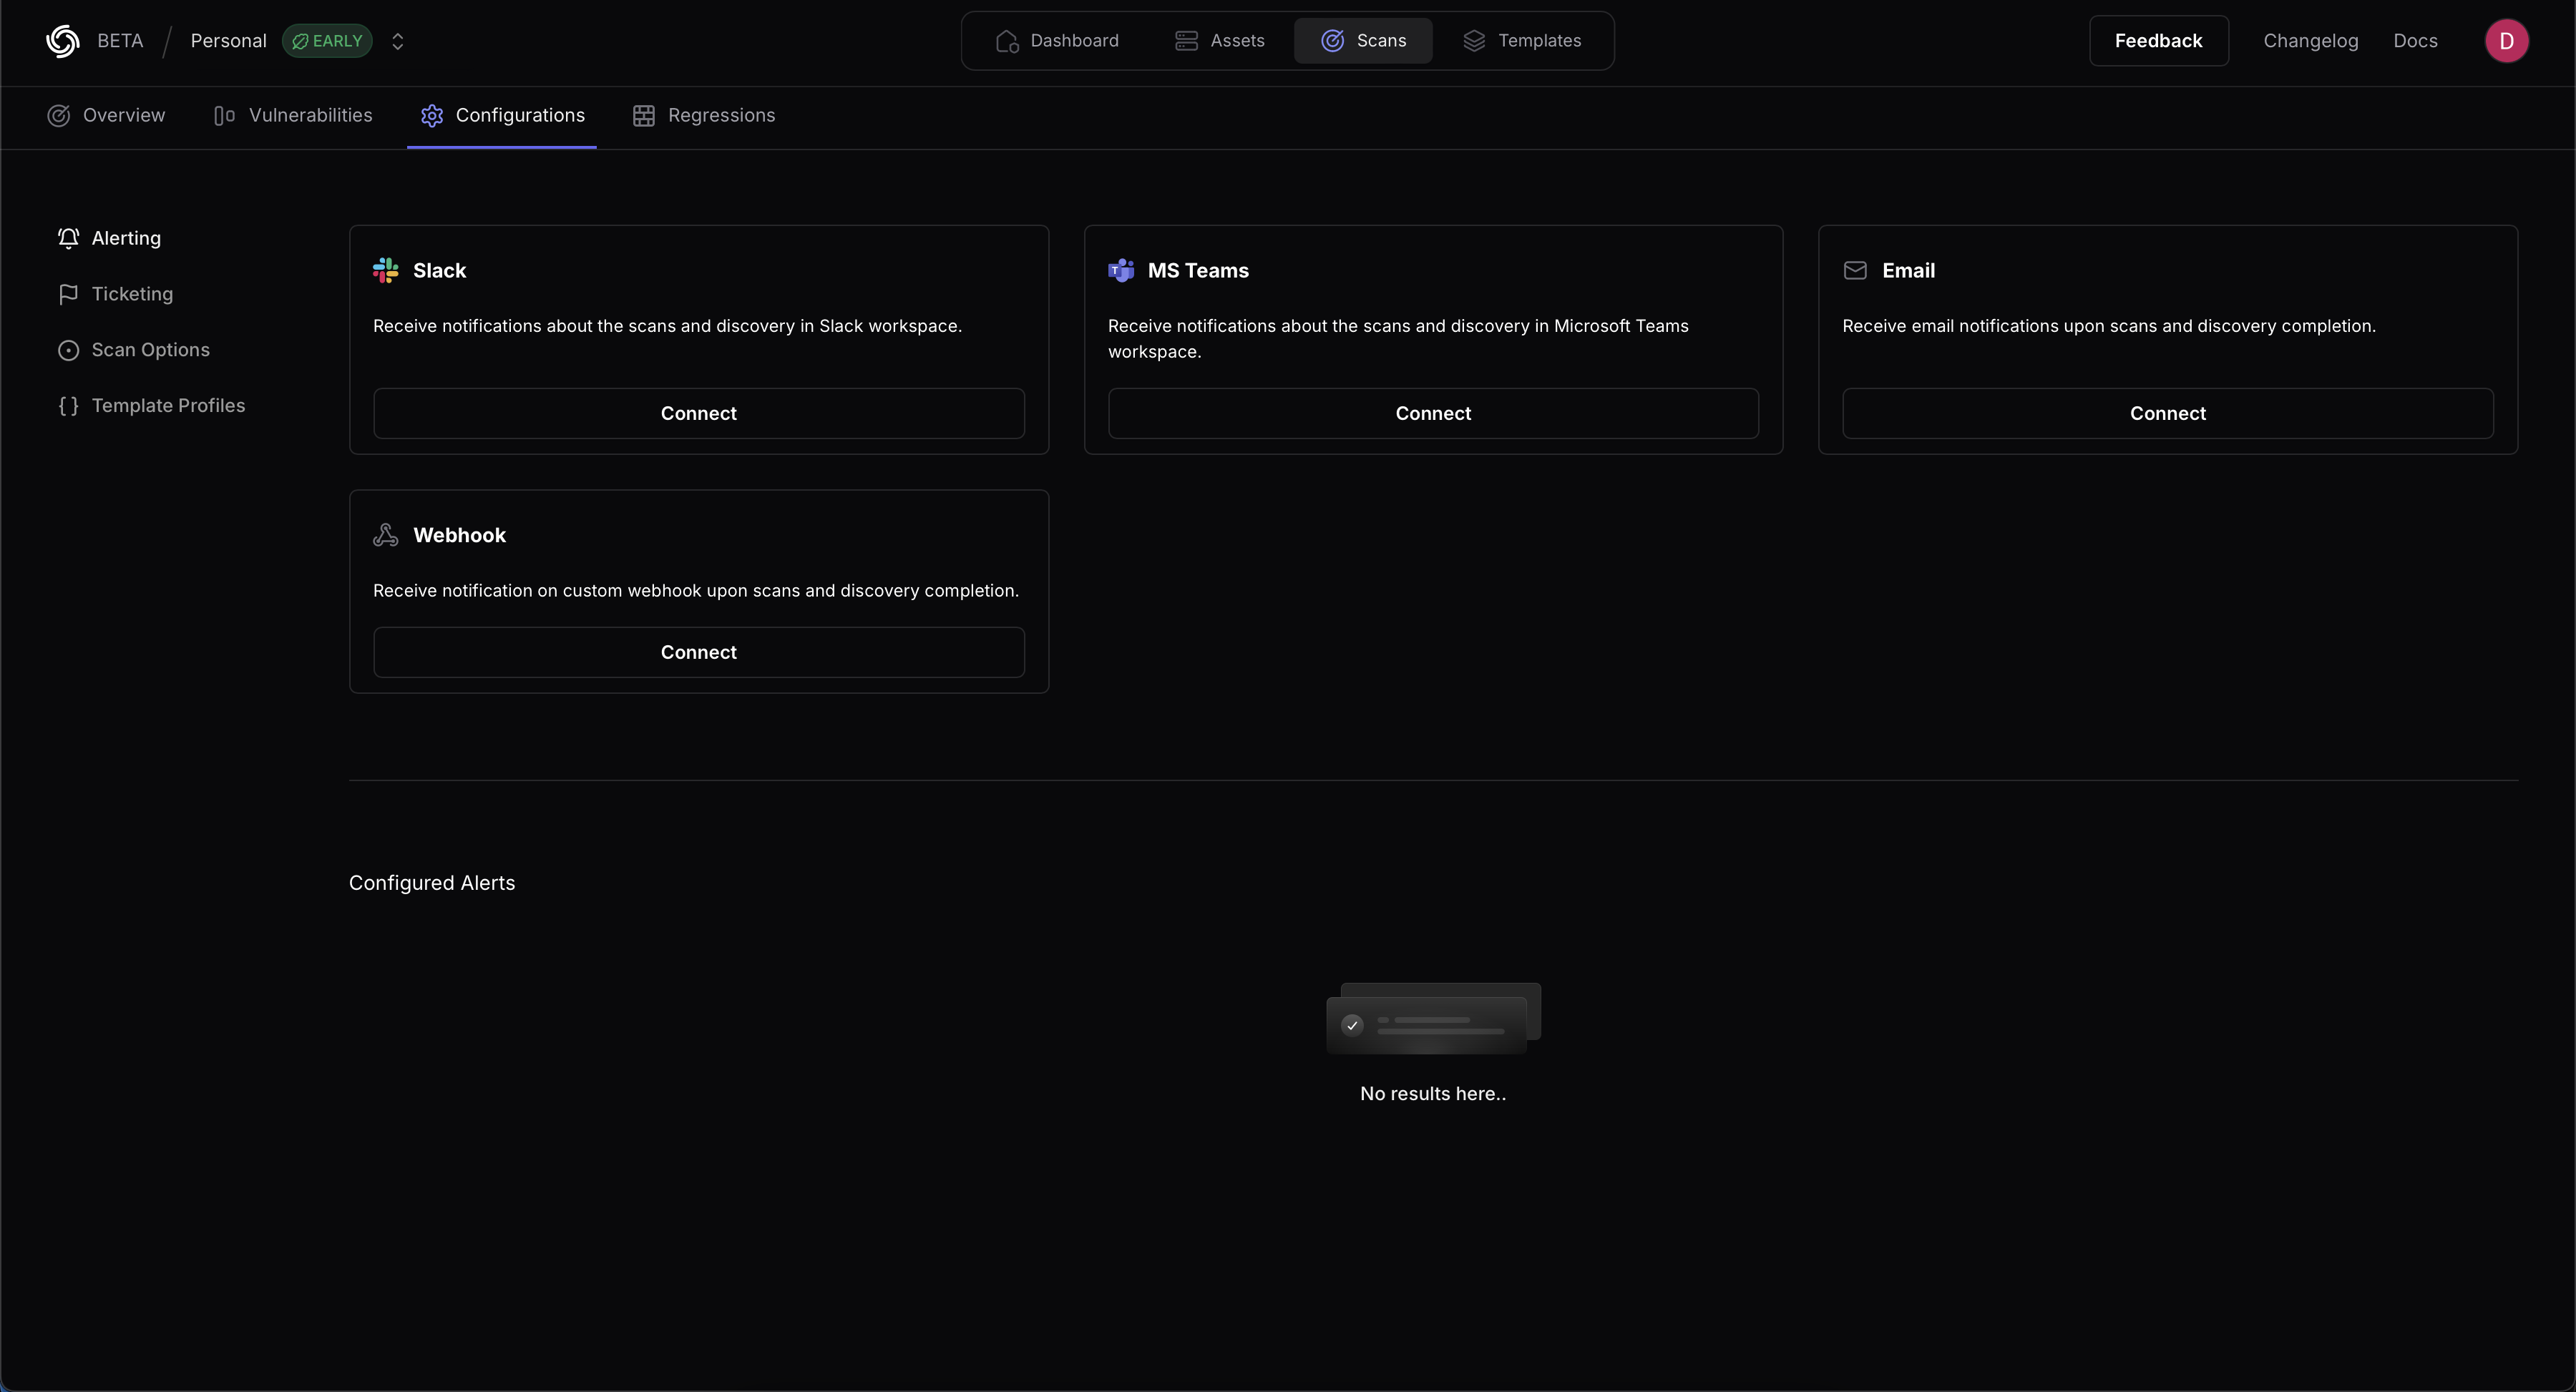Click the Alerting bell icon
Viewport: 2576px width, 1392px height.
tap(68, 238)
